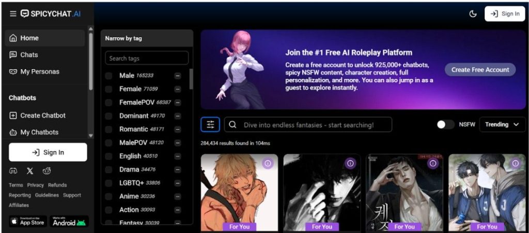Open the two varsity-jacket boys card
Screen dimensions: 529x233
487,193
